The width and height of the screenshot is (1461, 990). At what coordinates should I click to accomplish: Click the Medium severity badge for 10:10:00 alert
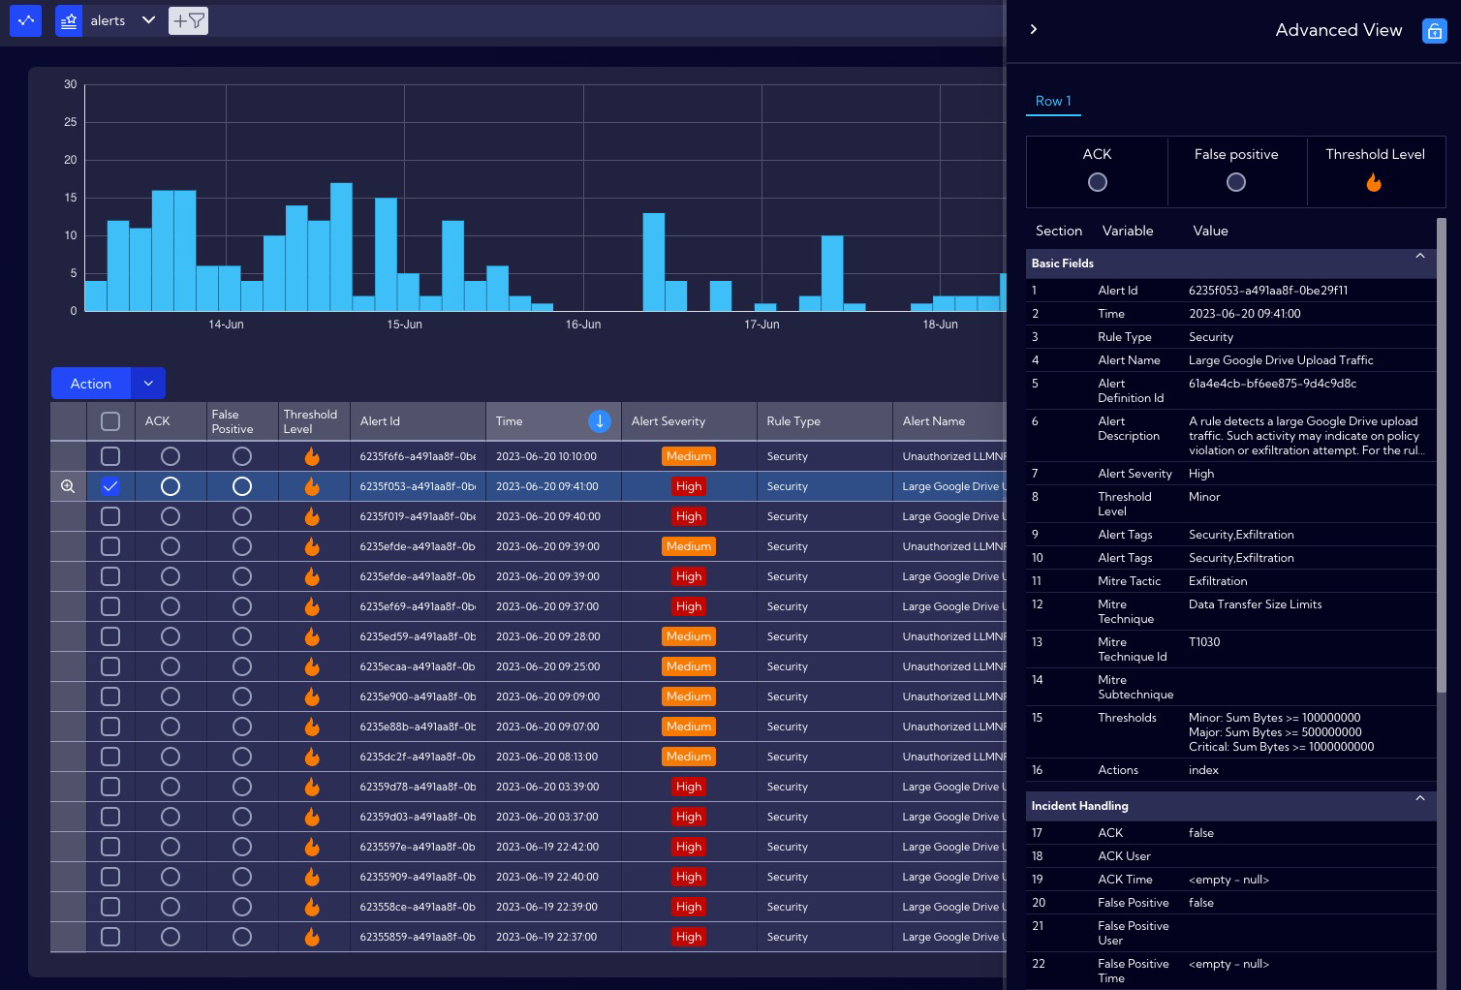click(x=689, y=456)
